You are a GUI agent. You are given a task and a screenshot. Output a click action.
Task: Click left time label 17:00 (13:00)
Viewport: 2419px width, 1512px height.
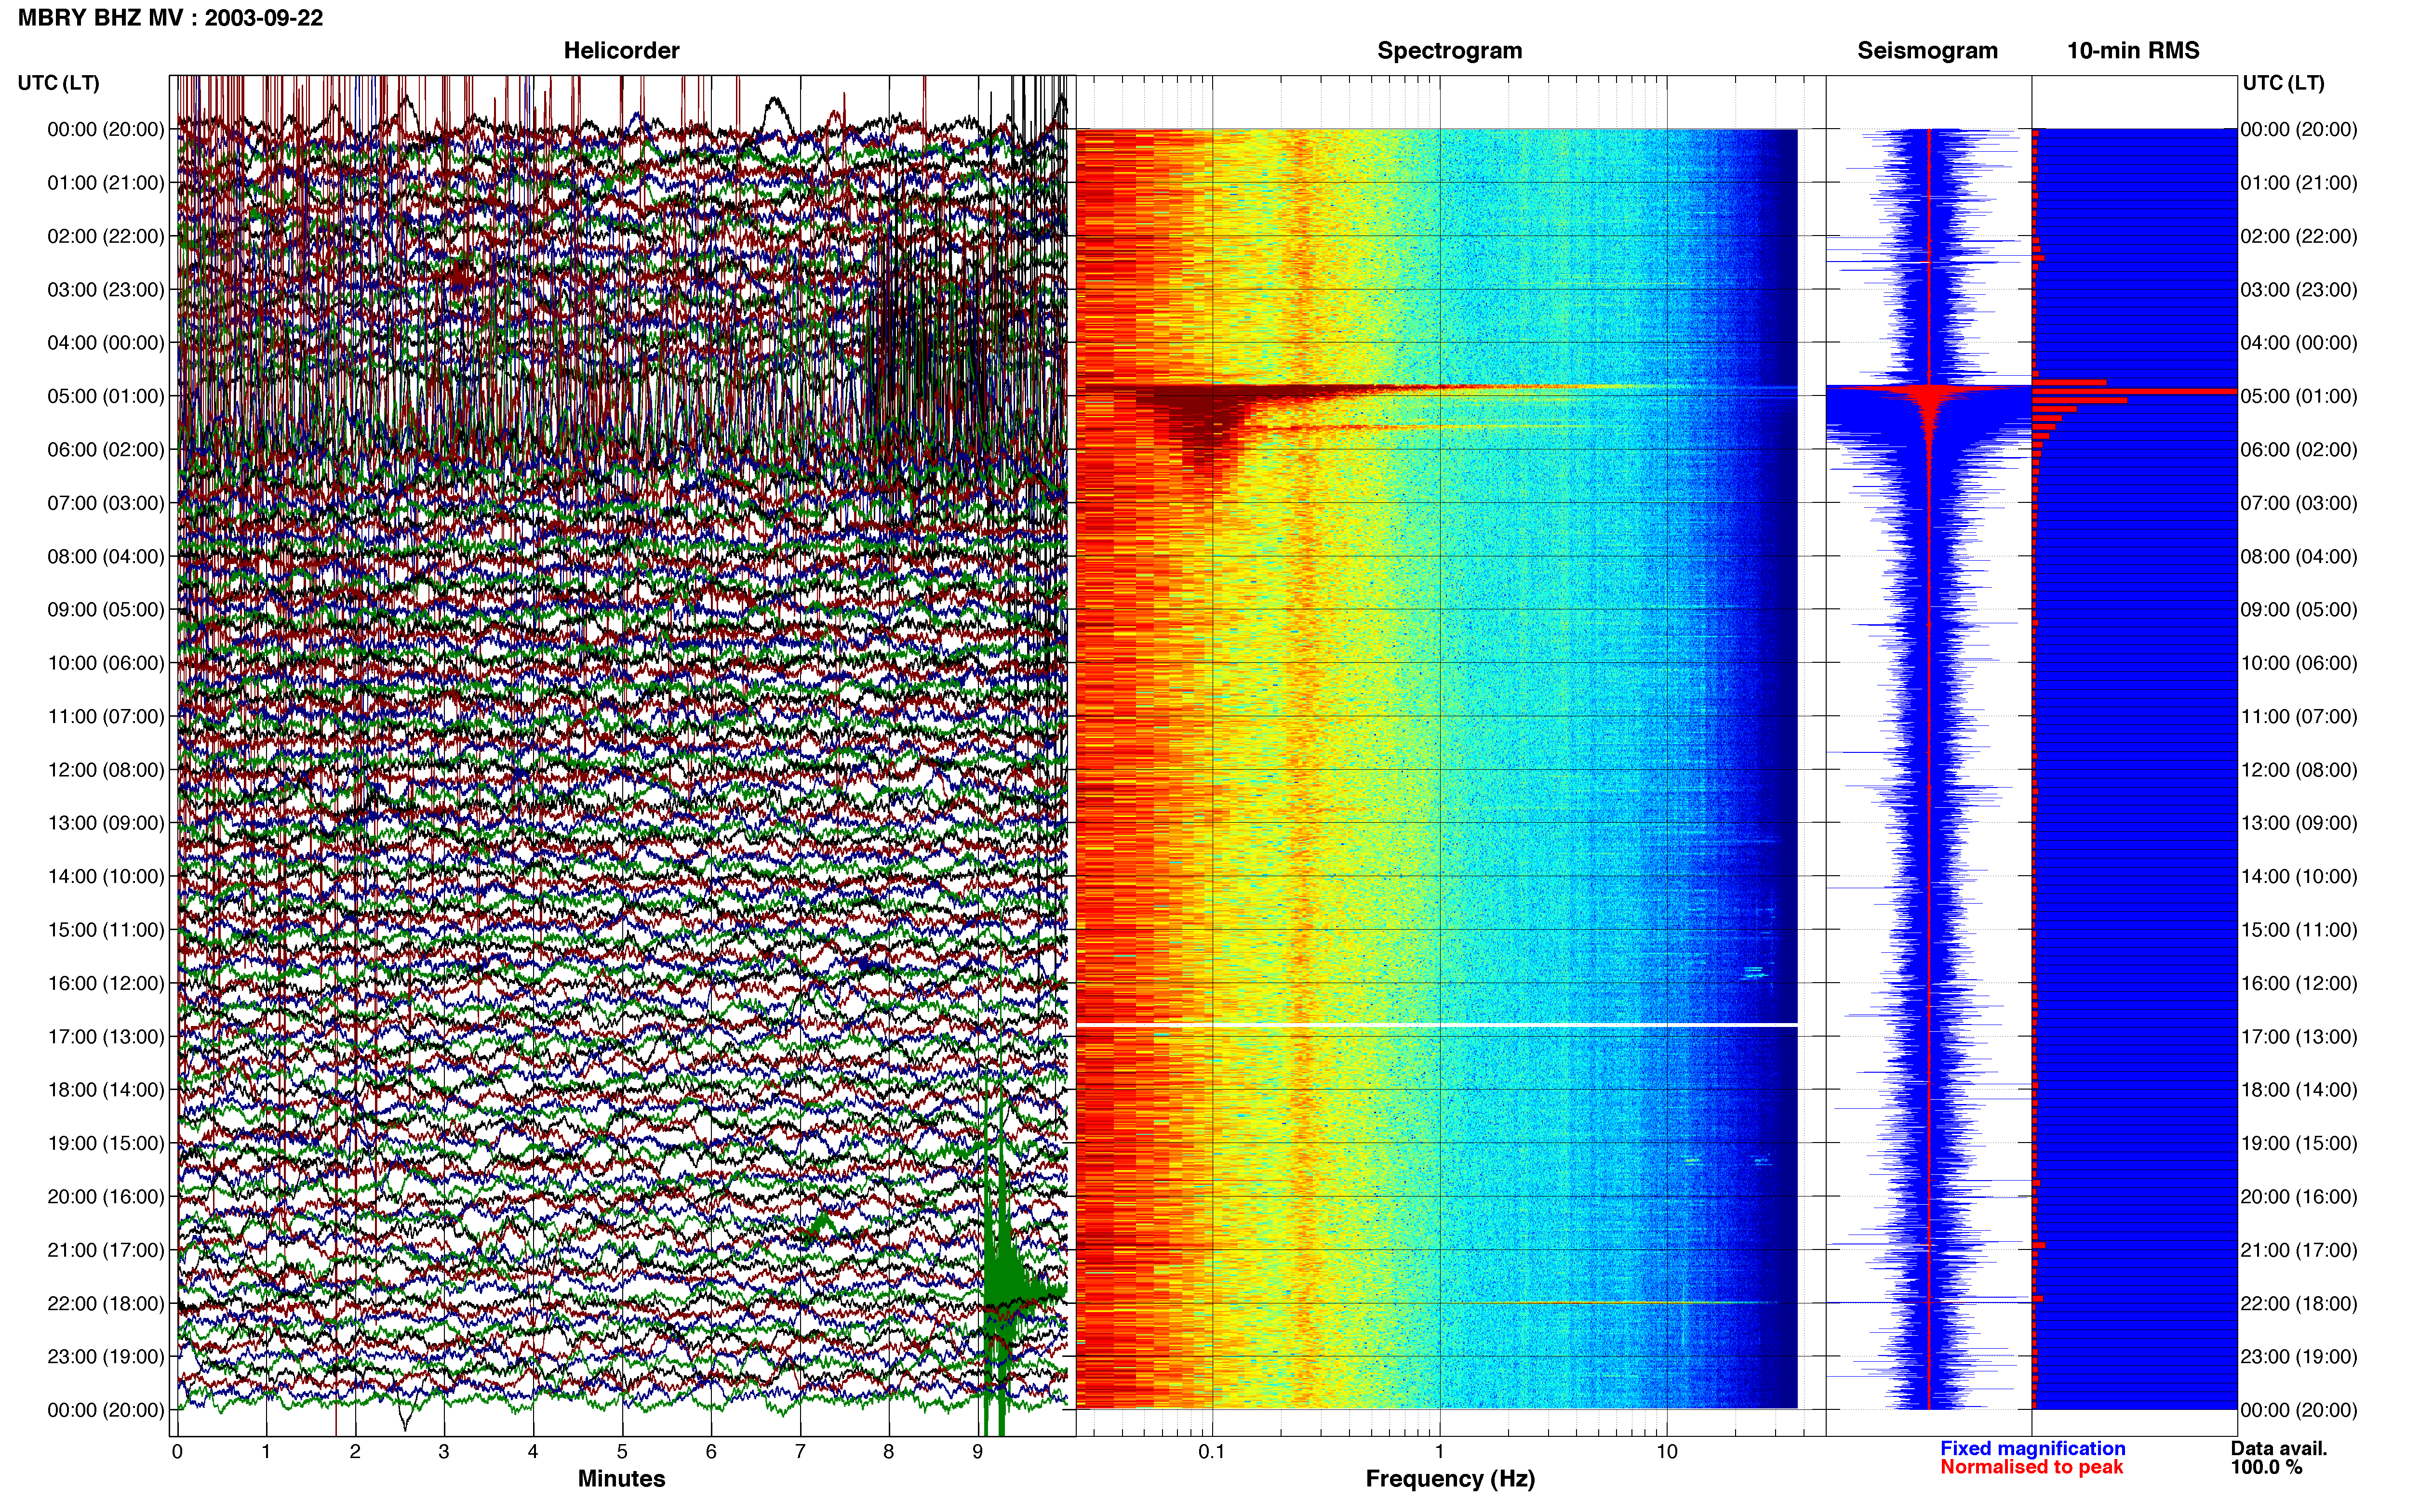(106, 1037)
